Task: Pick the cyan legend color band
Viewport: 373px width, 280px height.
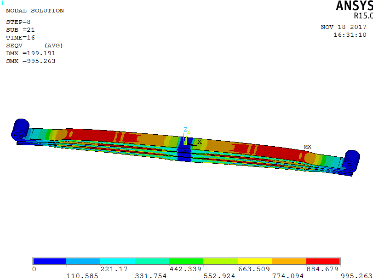Action: [x=117, y=261]
